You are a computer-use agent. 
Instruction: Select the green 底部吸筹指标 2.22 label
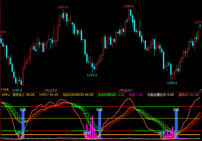(x=111, y=95)
